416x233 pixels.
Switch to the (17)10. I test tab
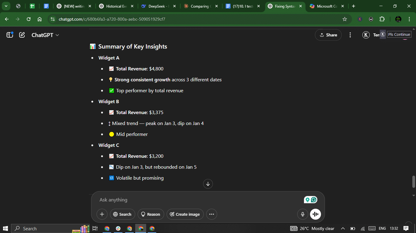pyautogui.click(x=243, y=6)
